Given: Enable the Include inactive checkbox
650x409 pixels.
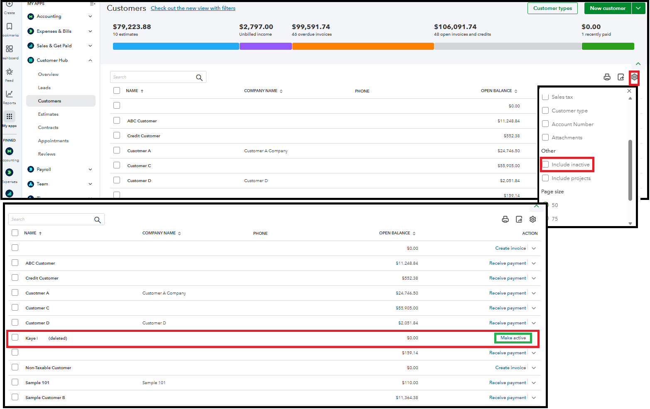Looking at the screenshot, I should point(545,165).
